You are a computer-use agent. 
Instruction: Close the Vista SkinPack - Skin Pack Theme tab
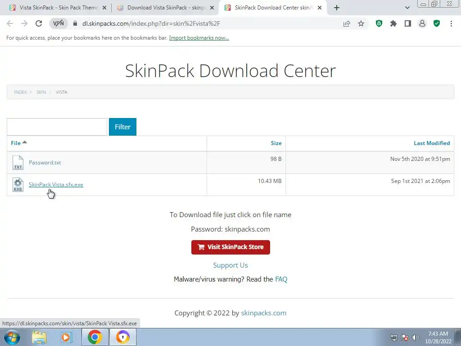pyautogui.click(x=104, y=8)
